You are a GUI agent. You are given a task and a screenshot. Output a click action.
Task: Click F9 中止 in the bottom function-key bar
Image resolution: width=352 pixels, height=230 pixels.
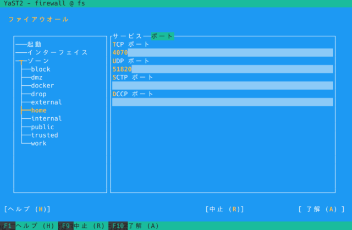[x=82, y=226]
